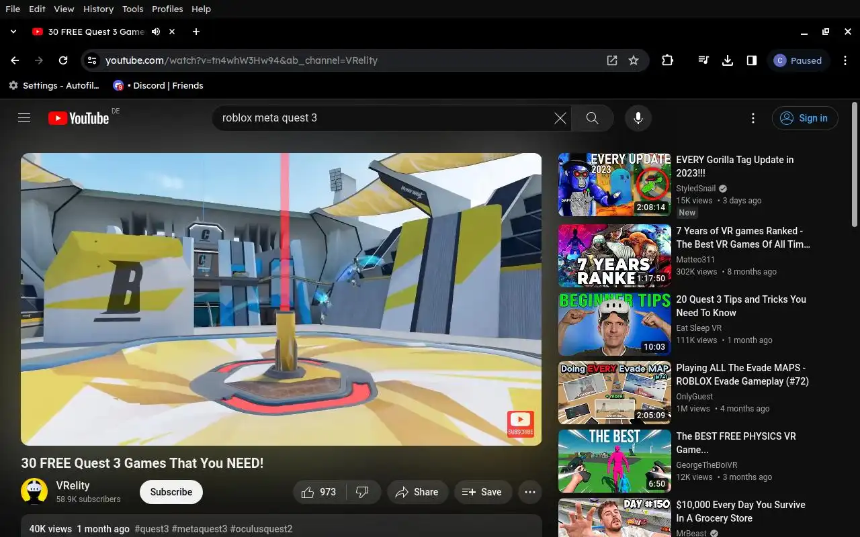Click the #metaquest3 hashtag

coord(200,529)
